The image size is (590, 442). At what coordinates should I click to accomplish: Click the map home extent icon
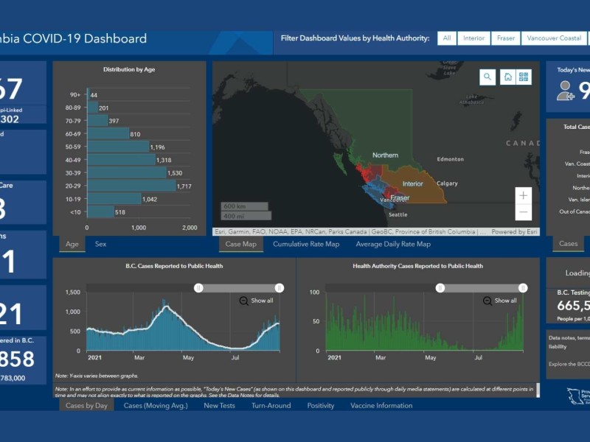click(x=507, y=77)
